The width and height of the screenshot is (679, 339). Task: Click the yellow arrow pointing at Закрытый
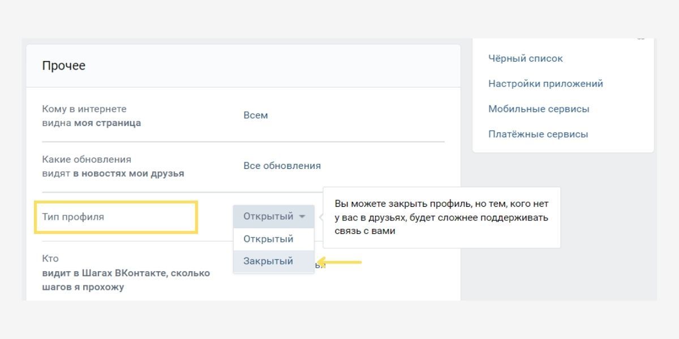[339, 262]
